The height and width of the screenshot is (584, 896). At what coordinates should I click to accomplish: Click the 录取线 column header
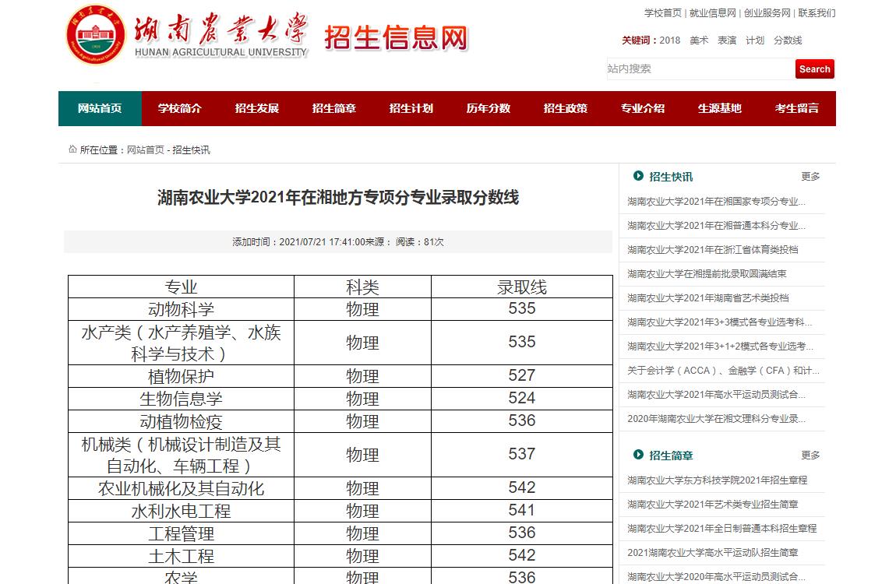[x=522, y=287]
